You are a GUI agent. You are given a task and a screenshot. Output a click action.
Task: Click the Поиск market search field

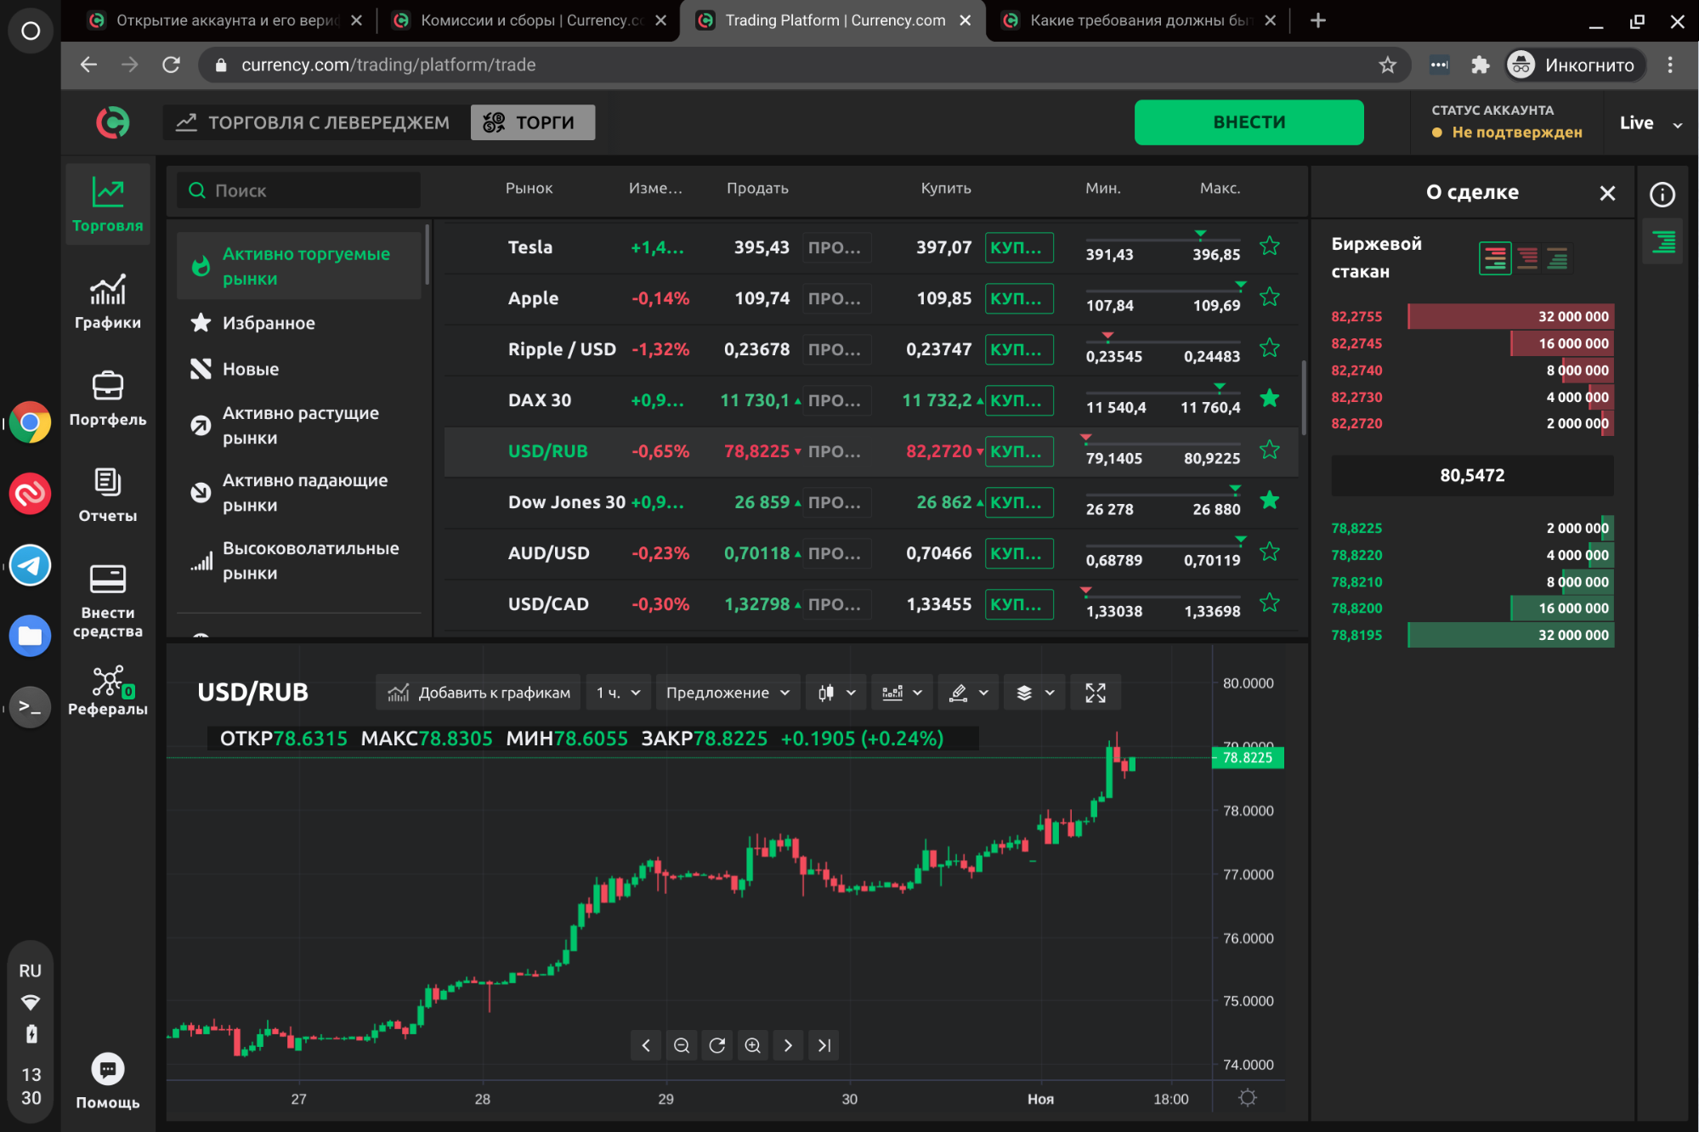298,190
